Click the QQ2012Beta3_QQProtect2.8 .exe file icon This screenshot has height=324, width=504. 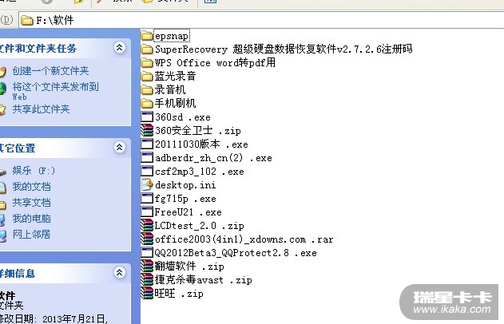pos(147,253)
